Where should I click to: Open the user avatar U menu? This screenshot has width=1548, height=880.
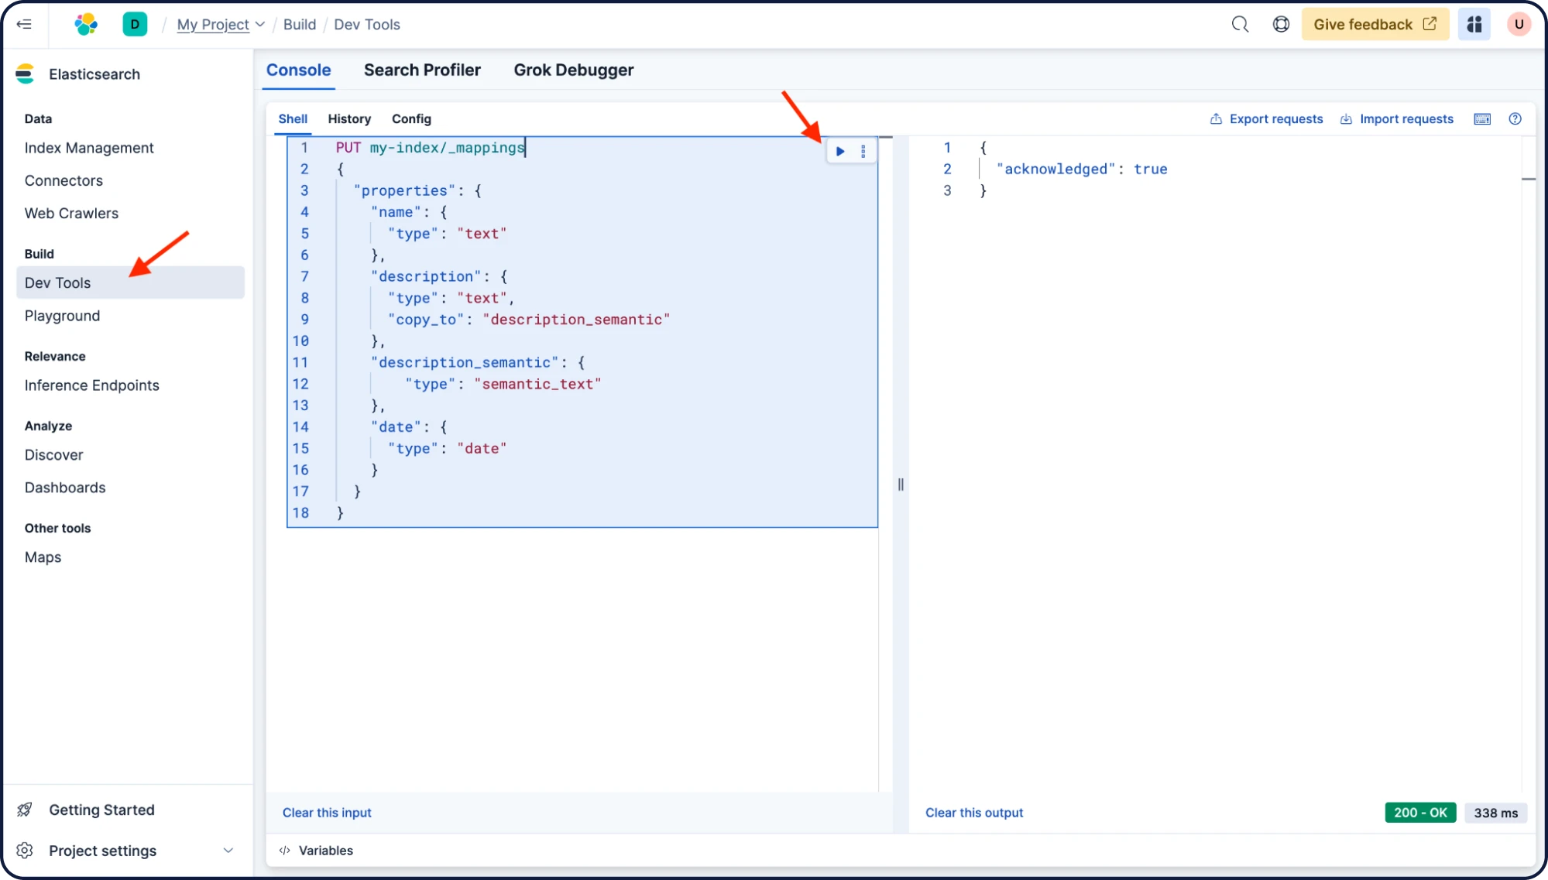click(x=1519, y=24)
